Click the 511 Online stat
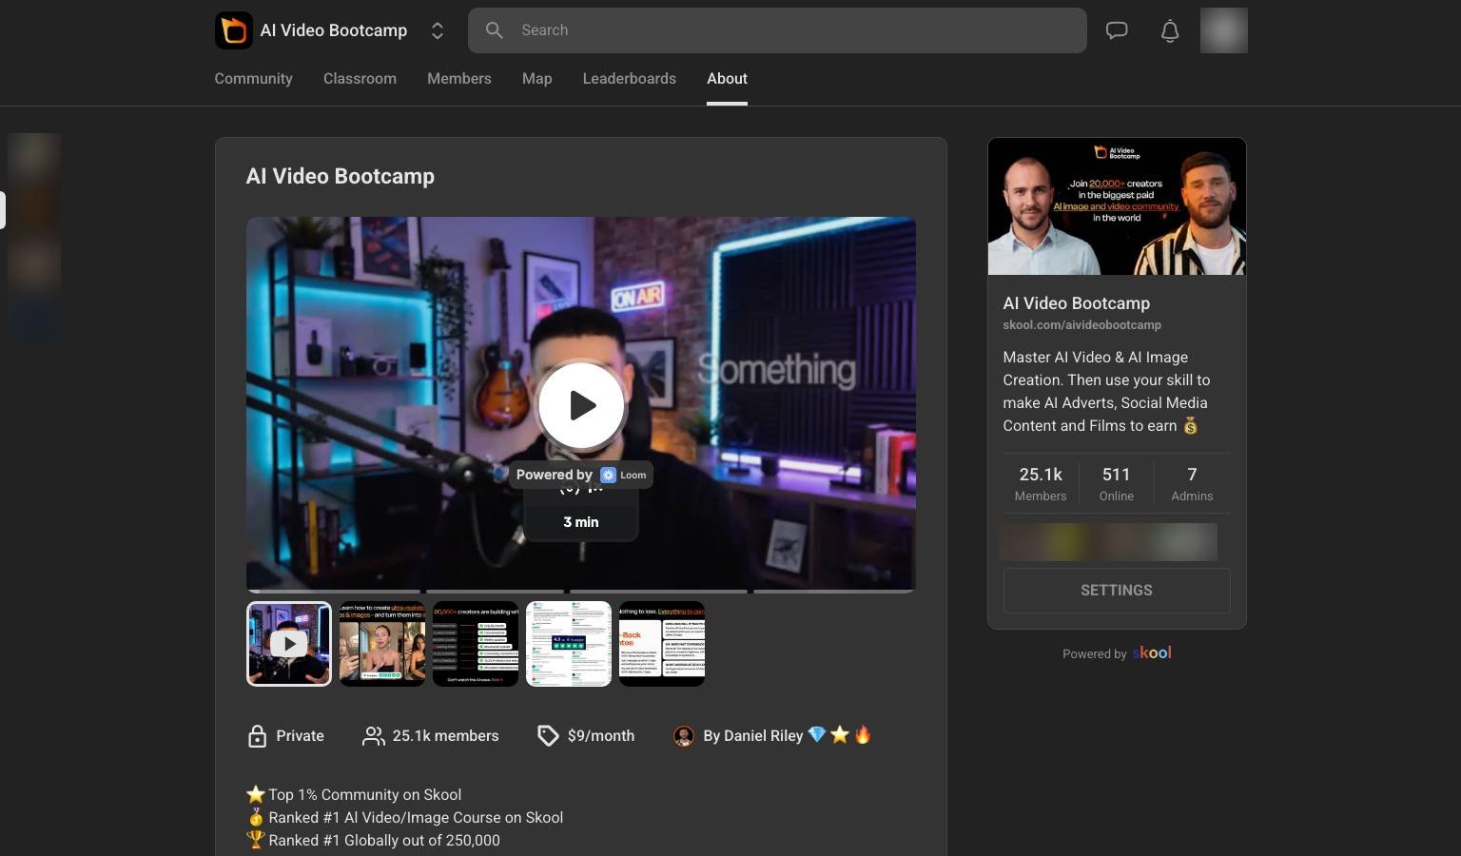The width and height of the screenshot is (1461, 856). coord(1116,483)
